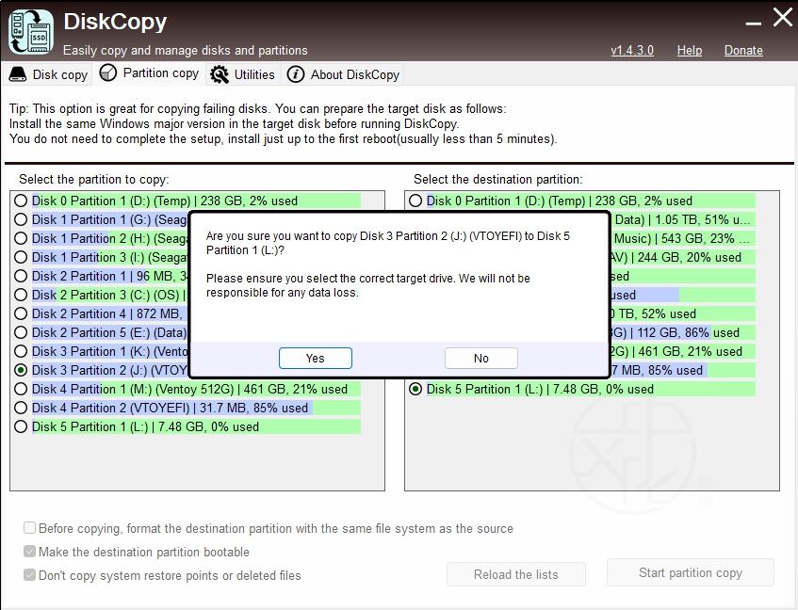The height and width of the screenshot is (610, 798).
Task: Confirm the copy by pressing Yes
Action: click(315, 358)
